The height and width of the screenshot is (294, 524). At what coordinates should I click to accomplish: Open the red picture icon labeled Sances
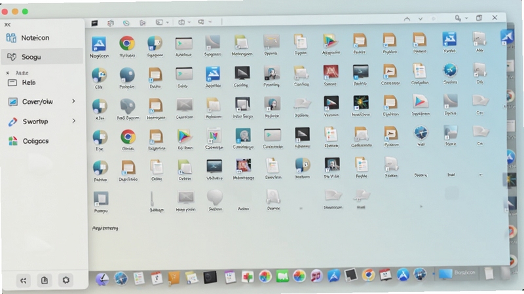(x=331, y=72)
